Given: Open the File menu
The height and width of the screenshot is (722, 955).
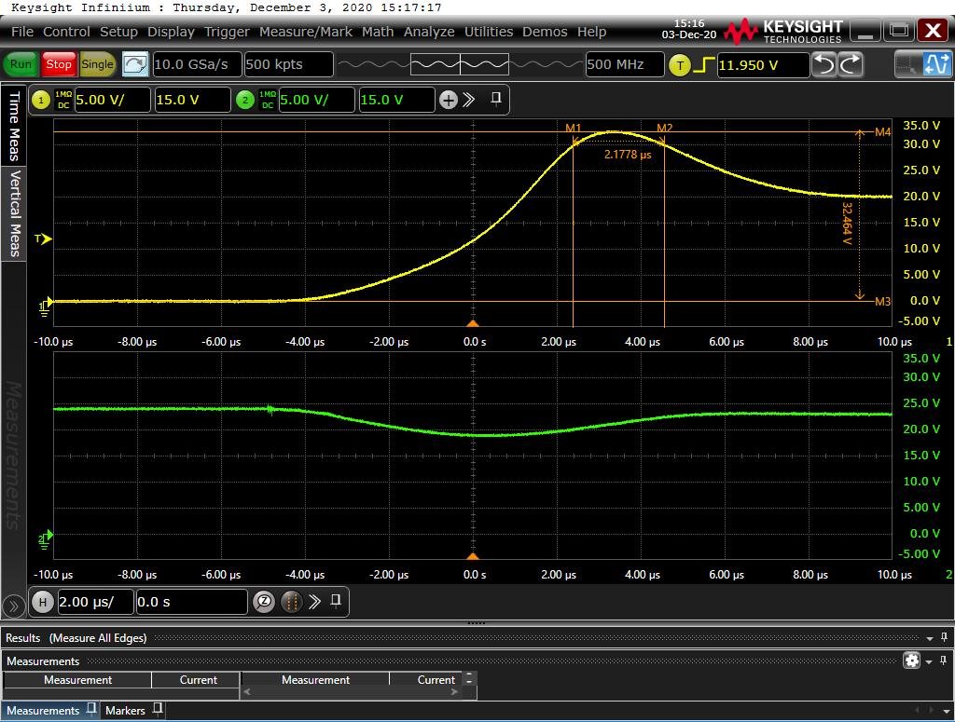Looking at the screenshot, I should tap(22, 32).
